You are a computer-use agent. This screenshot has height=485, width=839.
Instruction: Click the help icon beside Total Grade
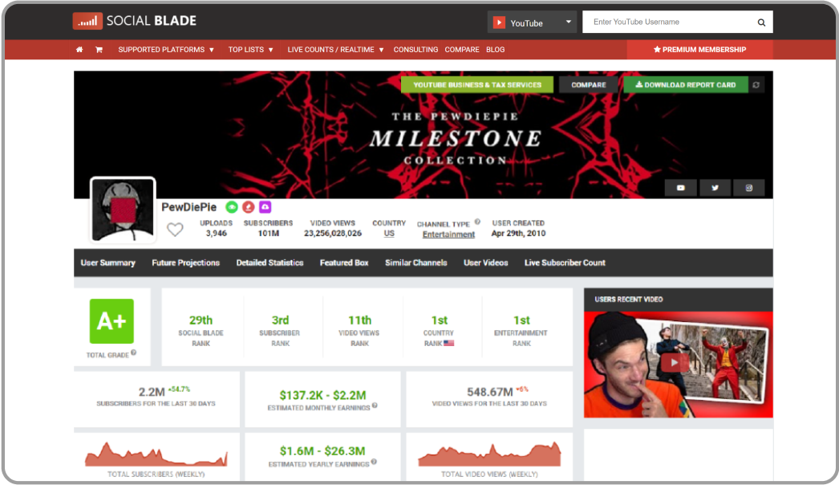click(x=134, y=353)
